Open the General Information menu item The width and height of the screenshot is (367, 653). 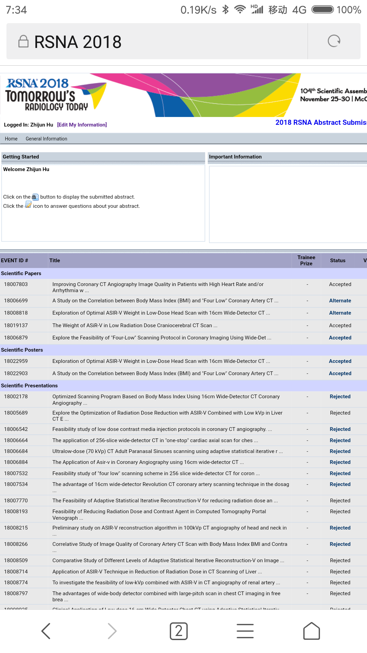point(47,139)
